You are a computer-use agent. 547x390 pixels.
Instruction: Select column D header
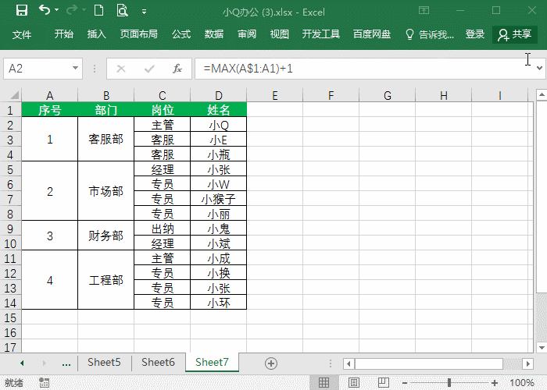pyautogui.click(x=218, y=95)
